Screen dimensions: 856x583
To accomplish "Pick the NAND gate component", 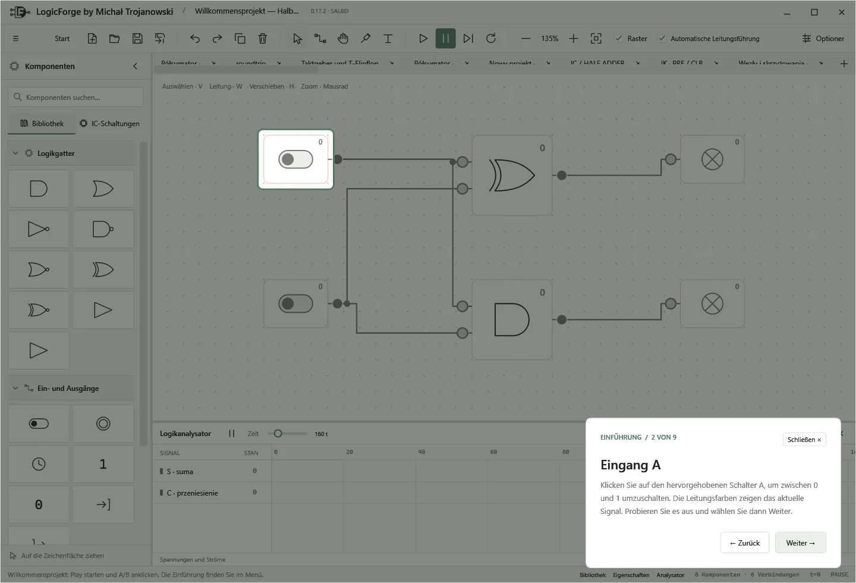I will coord(103,229).
